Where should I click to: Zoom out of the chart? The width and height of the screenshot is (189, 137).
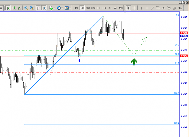tap(31, 8)
